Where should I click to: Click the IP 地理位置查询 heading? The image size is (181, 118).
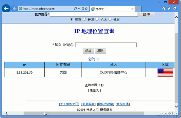94,31
